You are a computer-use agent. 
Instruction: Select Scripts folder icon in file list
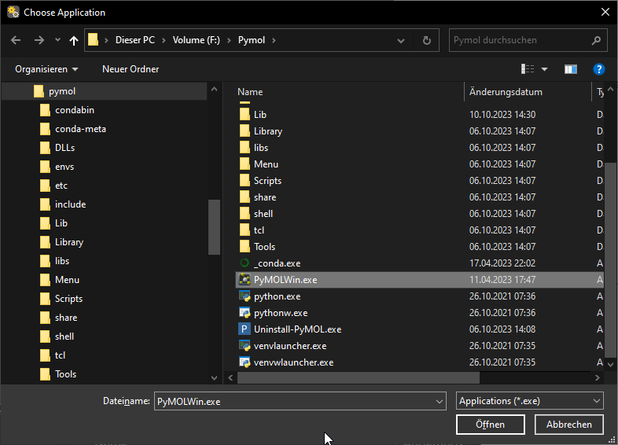tap(245, 181)
